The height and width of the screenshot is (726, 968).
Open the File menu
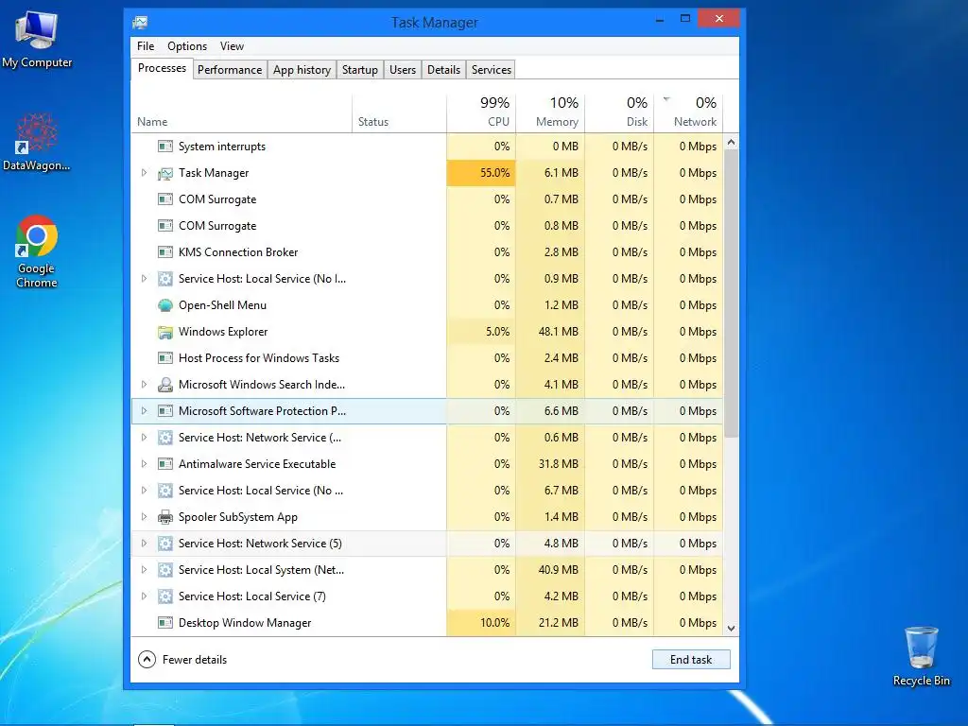click(146, 46)
